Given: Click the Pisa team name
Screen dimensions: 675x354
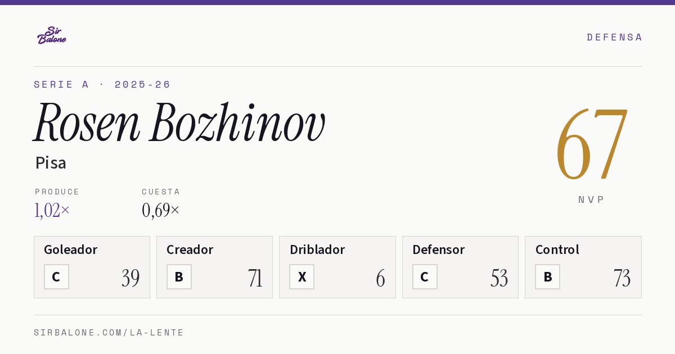Looking at the screenshot, I should pos(51,163).
